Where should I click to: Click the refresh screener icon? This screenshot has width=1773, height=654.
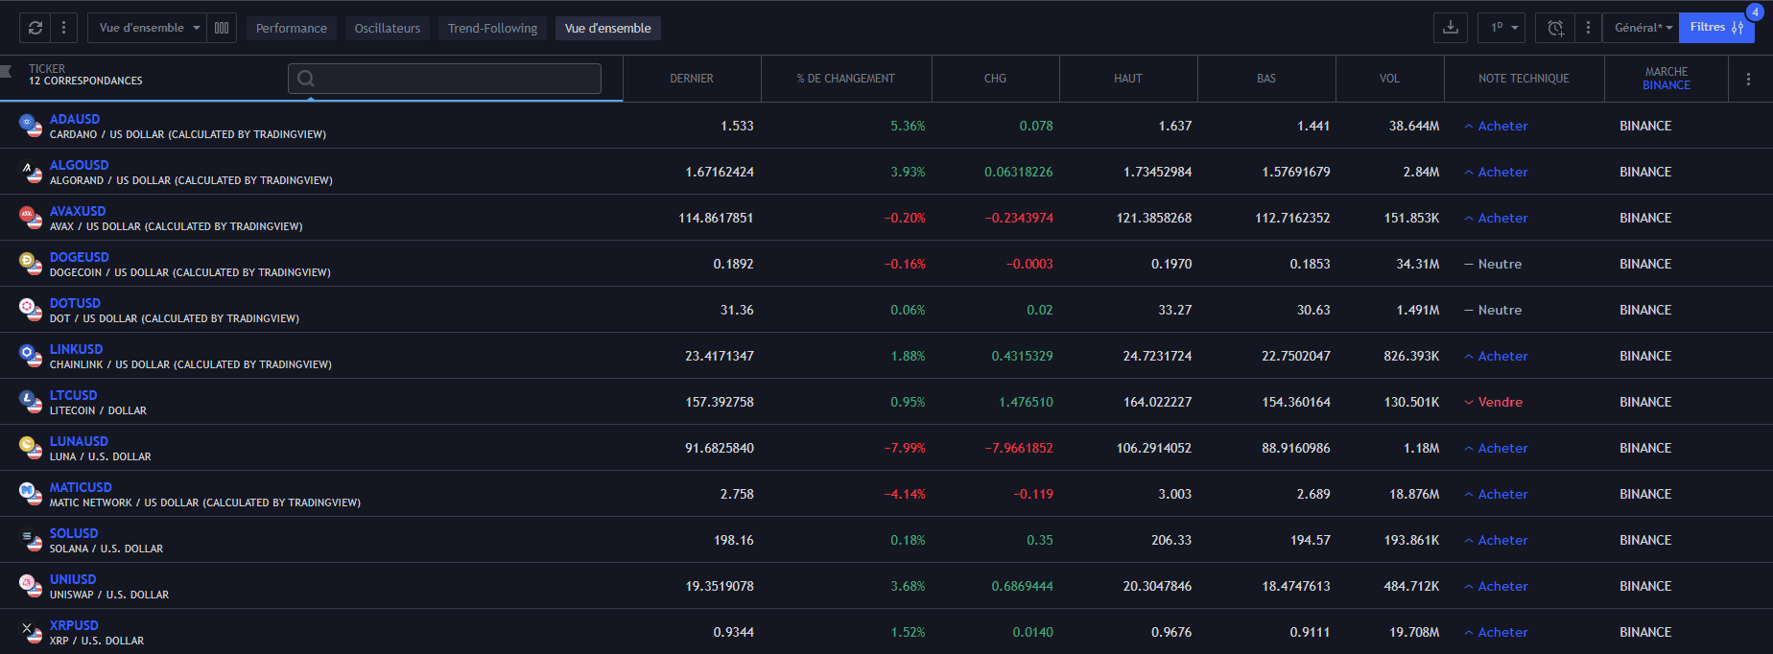point(35,28)
